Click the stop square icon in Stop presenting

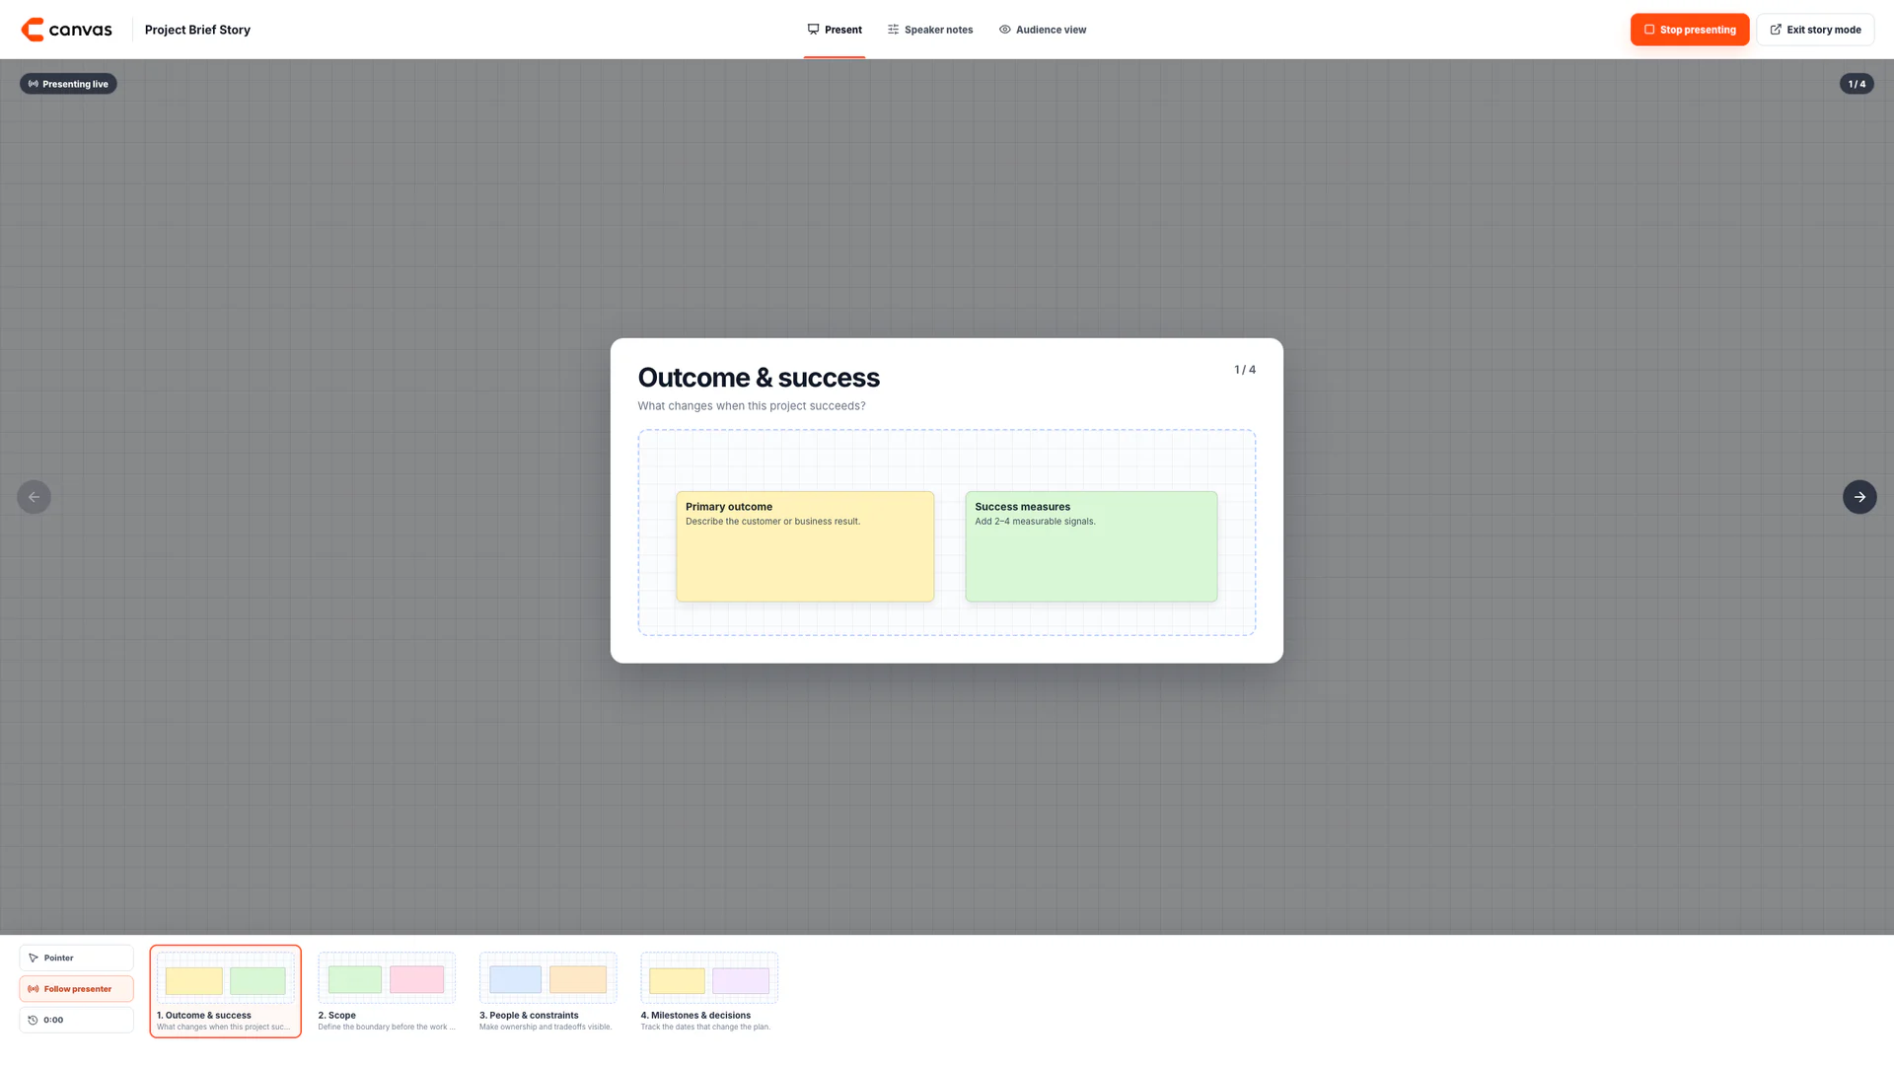tap(1649, 30)
